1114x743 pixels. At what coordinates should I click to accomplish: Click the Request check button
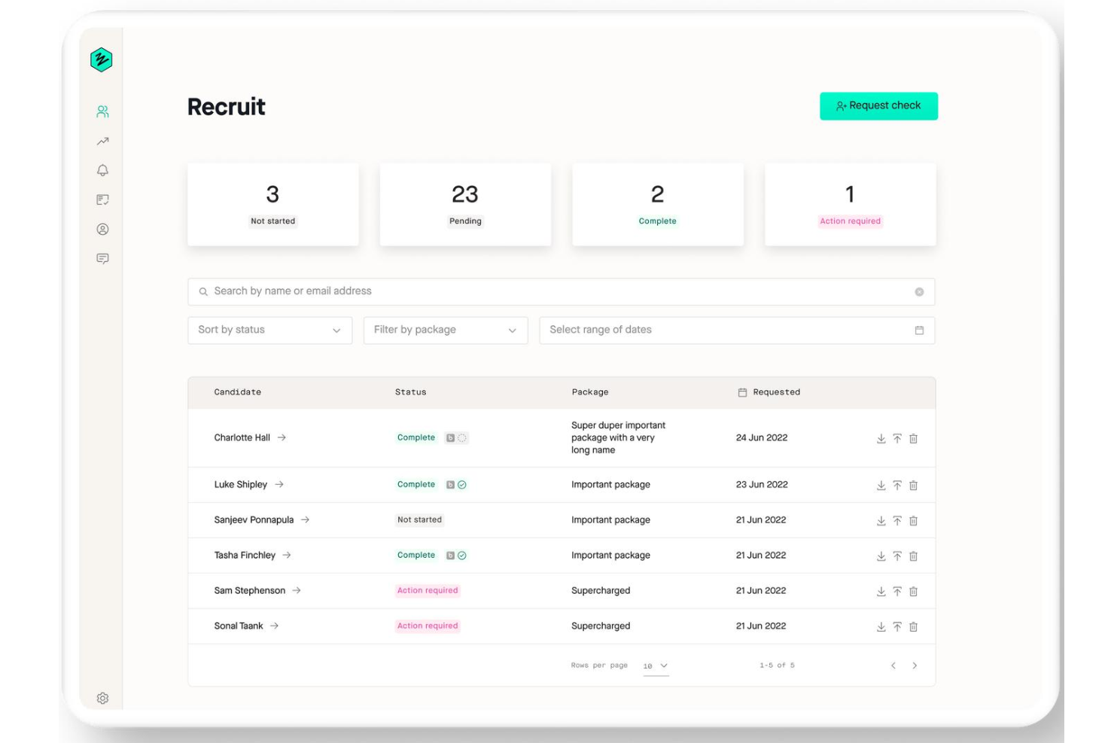pos(878,105)
